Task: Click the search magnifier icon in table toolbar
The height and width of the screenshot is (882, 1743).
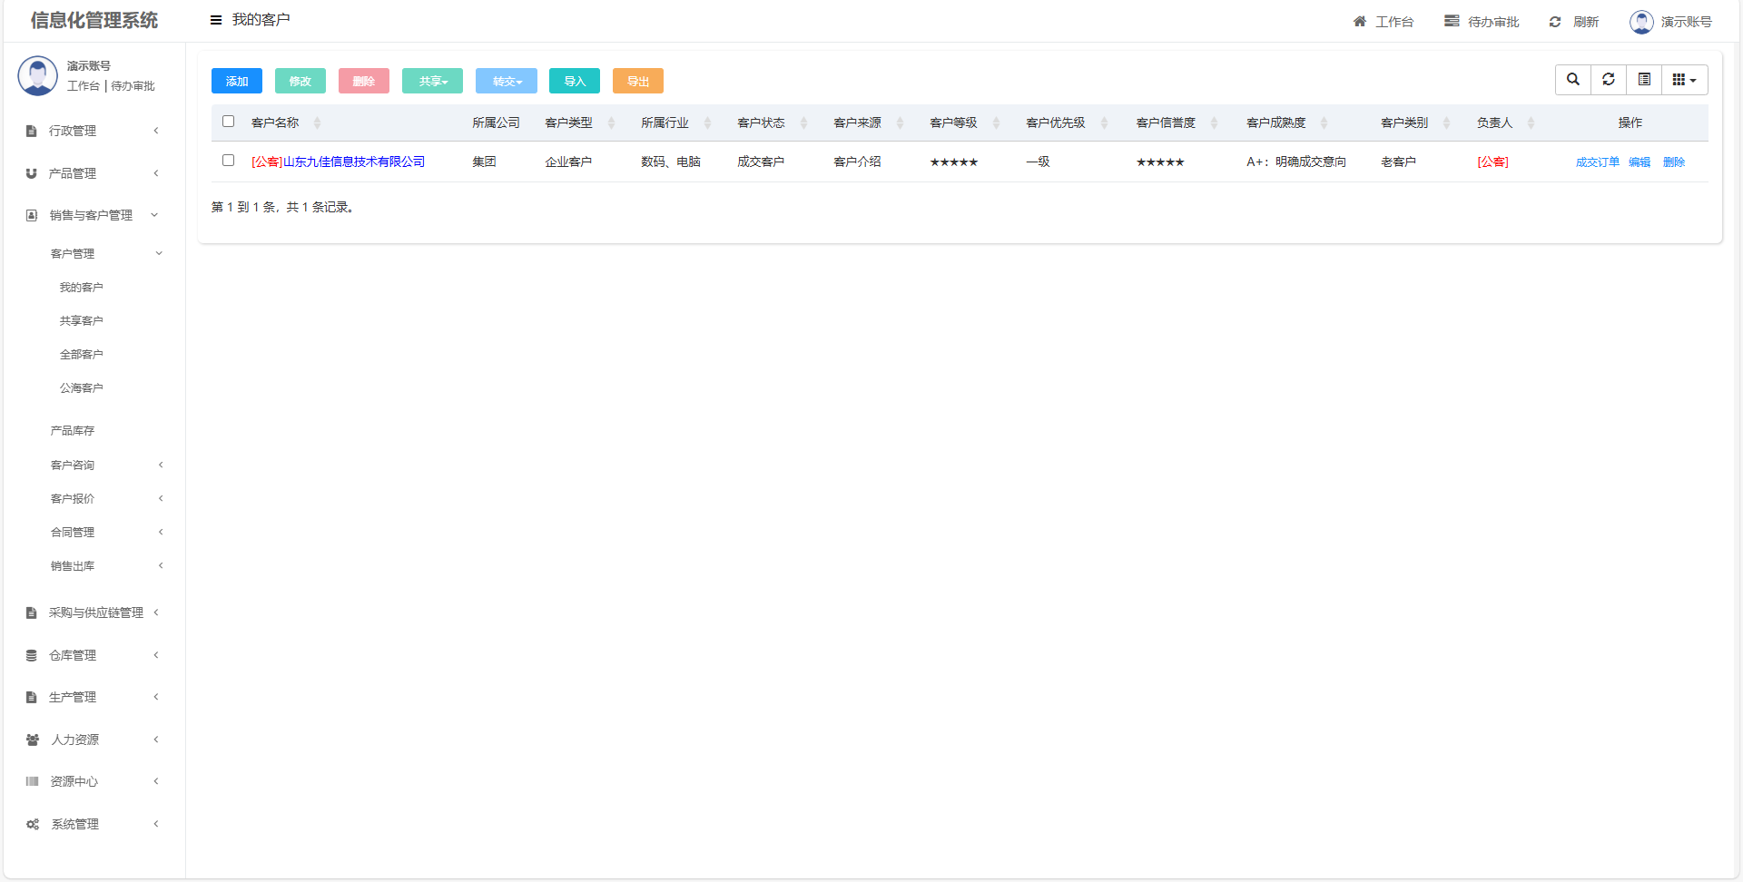Action: tap(1572, 80)
